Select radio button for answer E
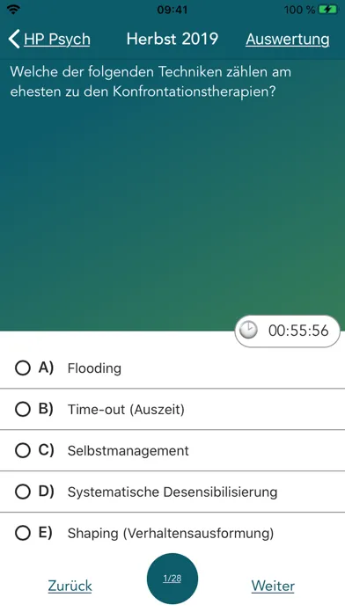 [23, 533]
